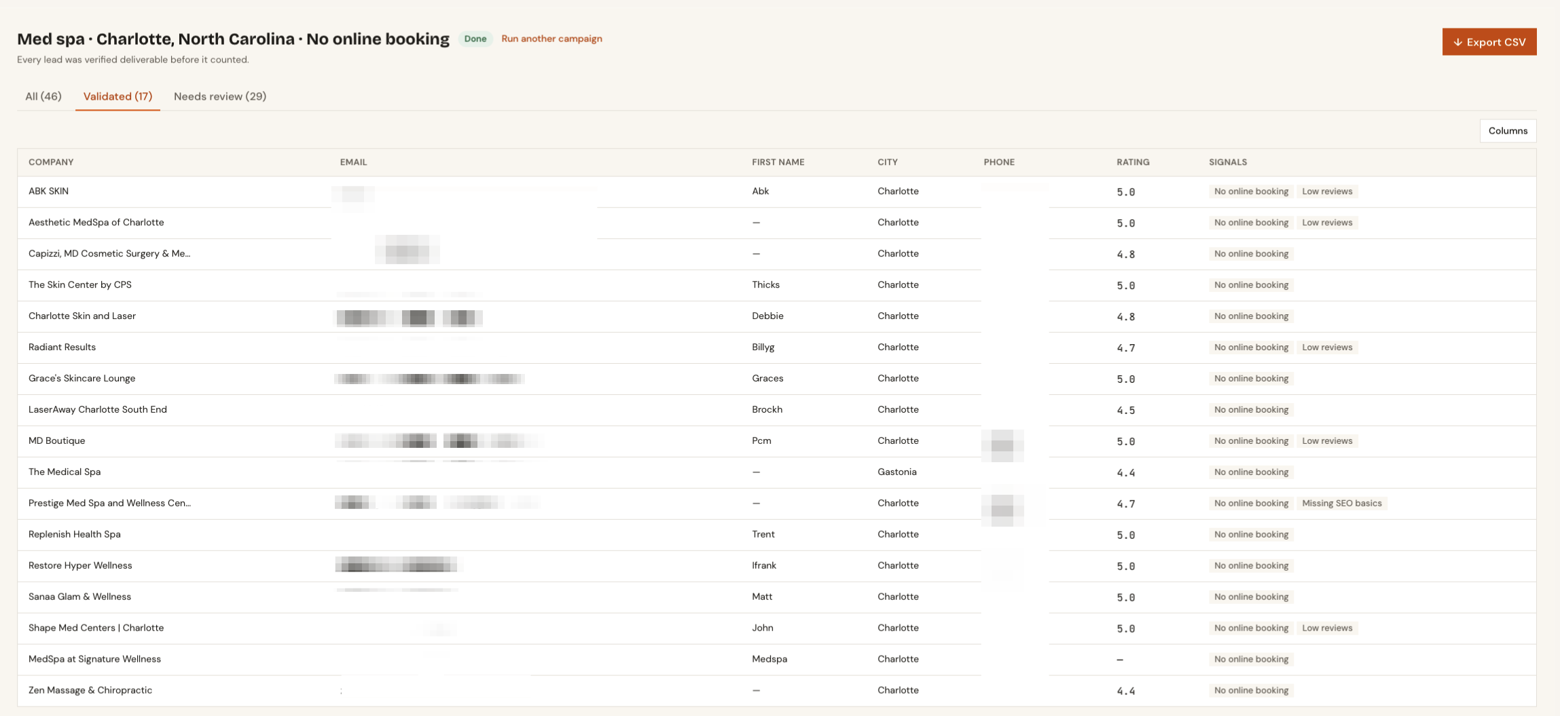This screenshot has height=716, width=1560.
Task: Click Zen Massage & Chiropractic company name
Action: point(90,691)
